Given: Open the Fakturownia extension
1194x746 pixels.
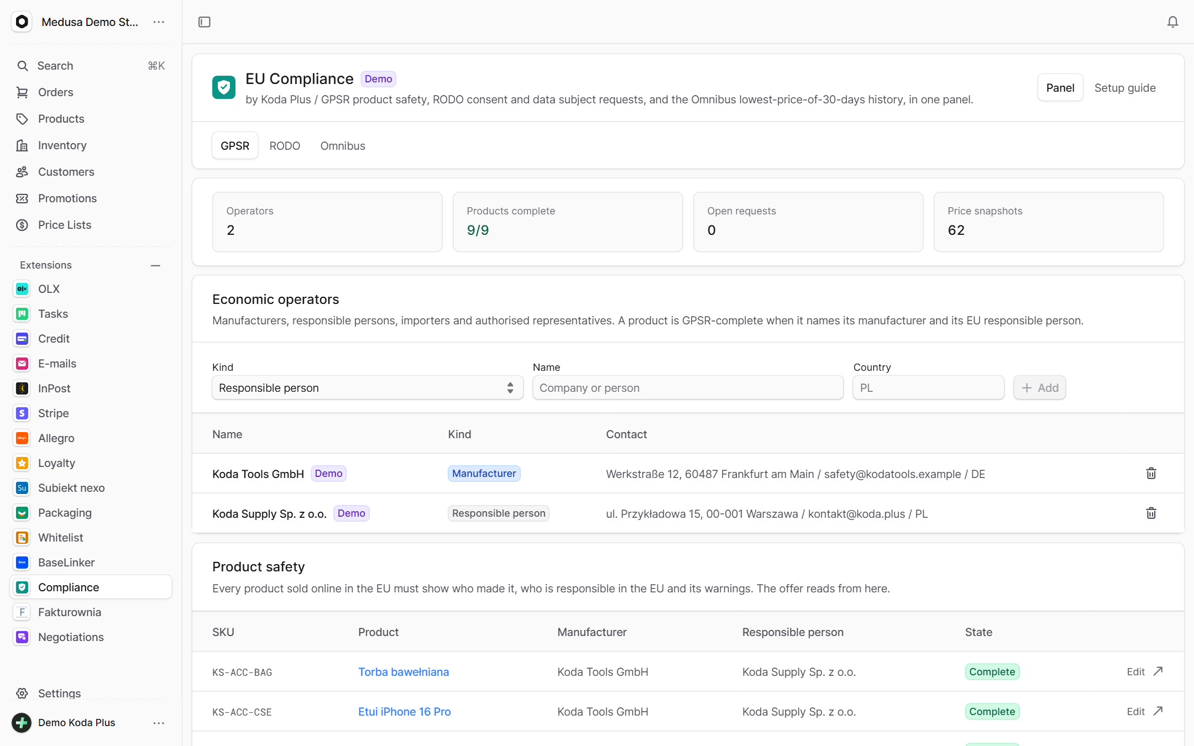Looking at the screenshot, I should pos(91,612).
